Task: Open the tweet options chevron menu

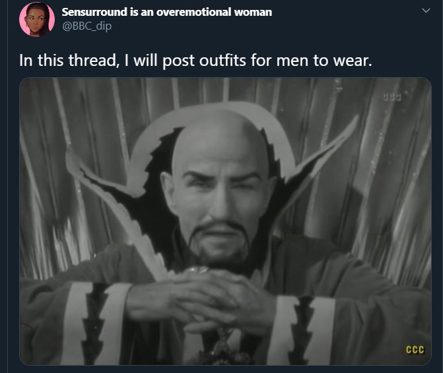Action: pyautogui.click(x=426, y=11)
